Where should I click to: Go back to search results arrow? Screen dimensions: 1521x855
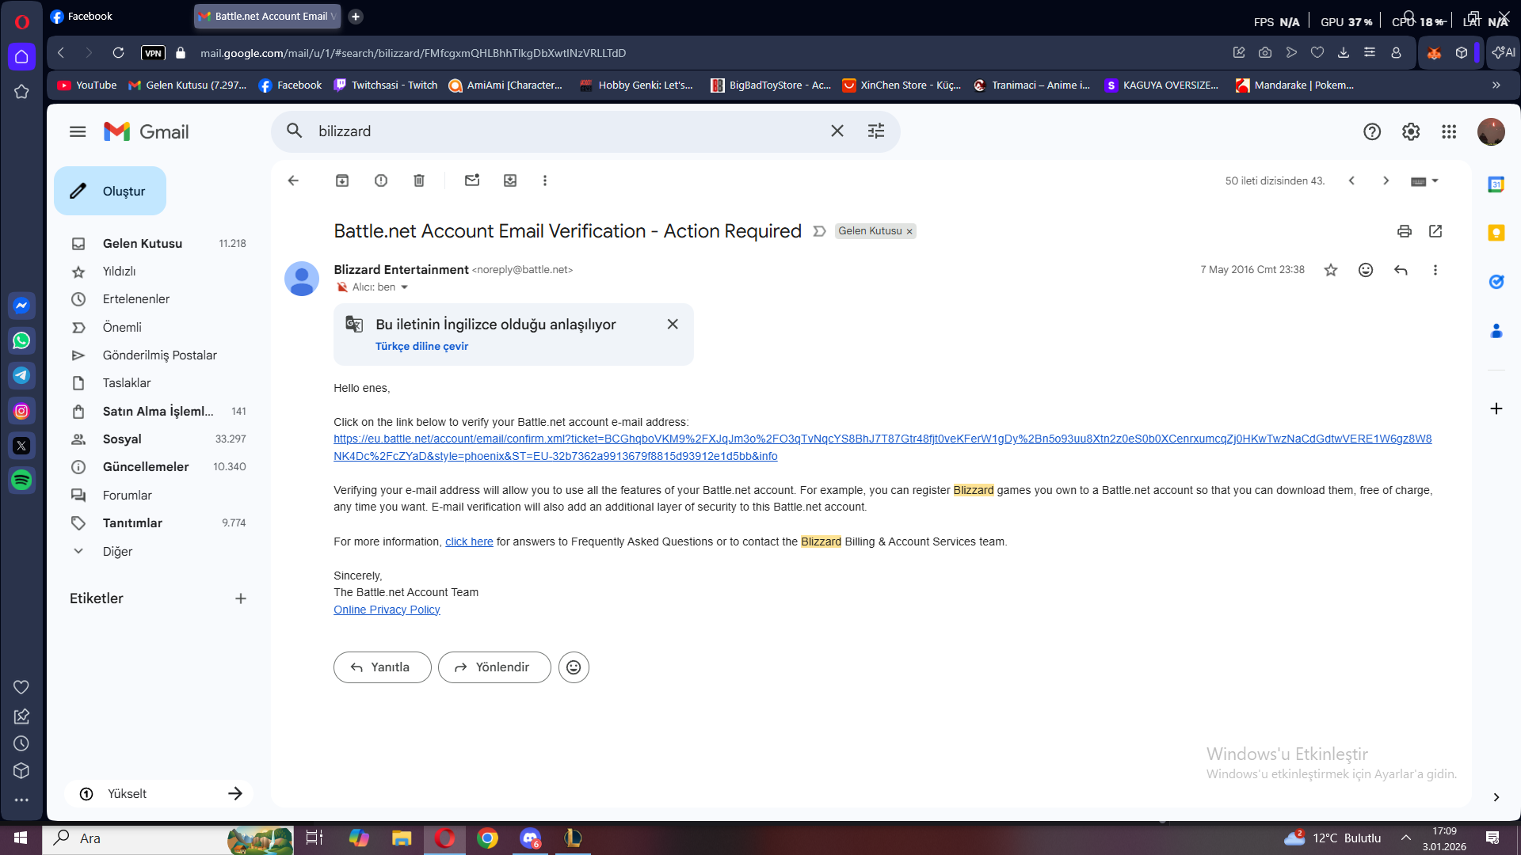293,180
